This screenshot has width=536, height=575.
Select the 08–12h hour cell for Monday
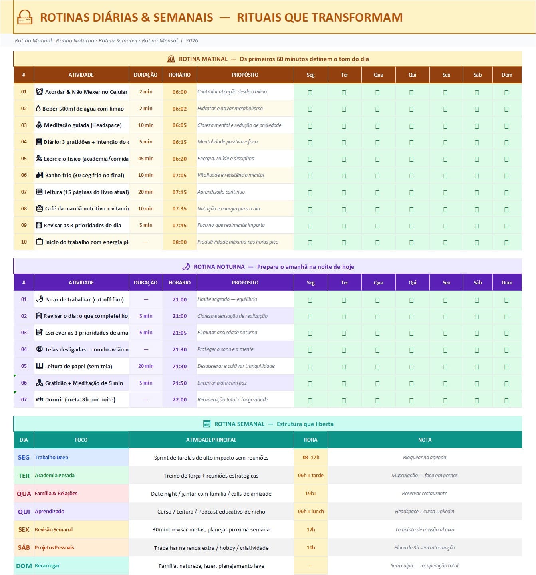point(311,457)
